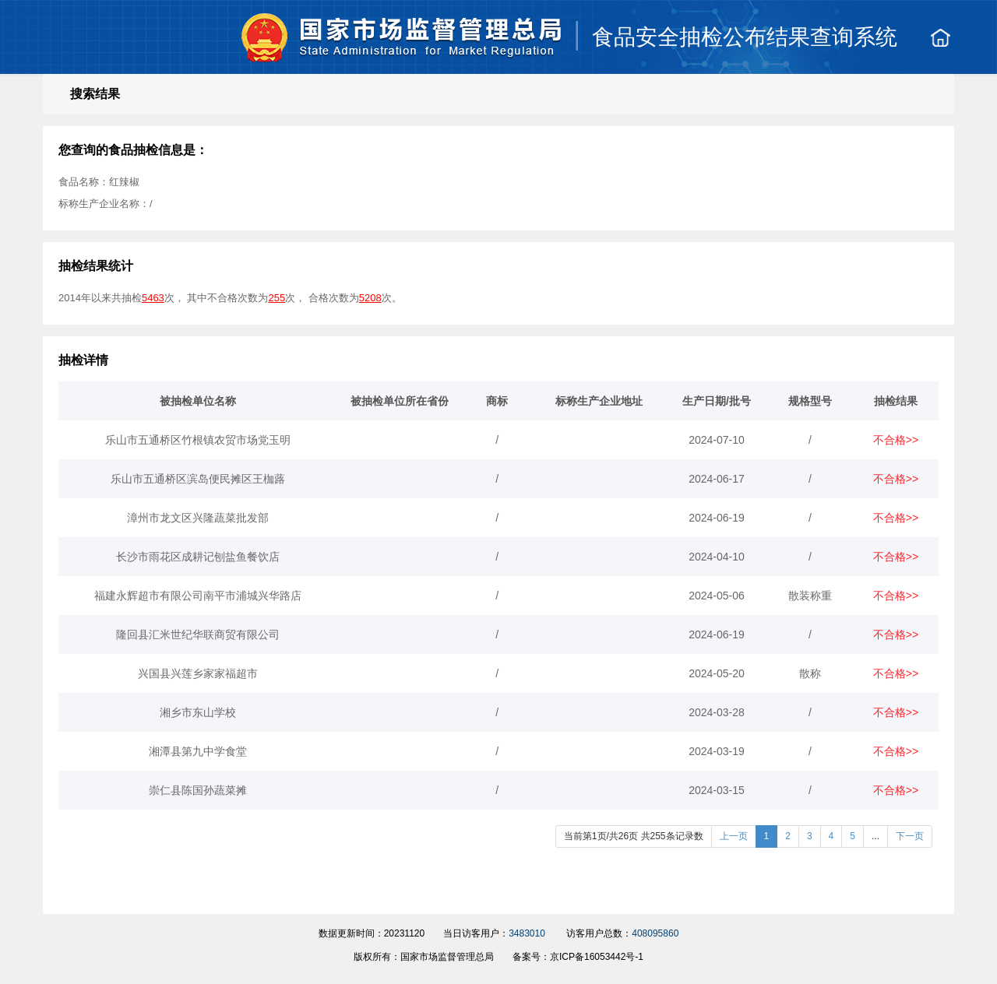Open the 5463 total inspections link
The width and height of the screenshot is (997, 984).
coord(153,298)
